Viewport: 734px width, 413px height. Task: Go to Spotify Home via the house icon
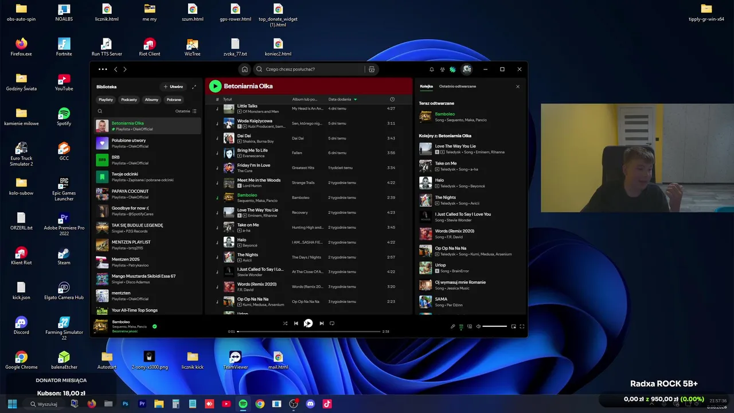click(x=245, y=69)
